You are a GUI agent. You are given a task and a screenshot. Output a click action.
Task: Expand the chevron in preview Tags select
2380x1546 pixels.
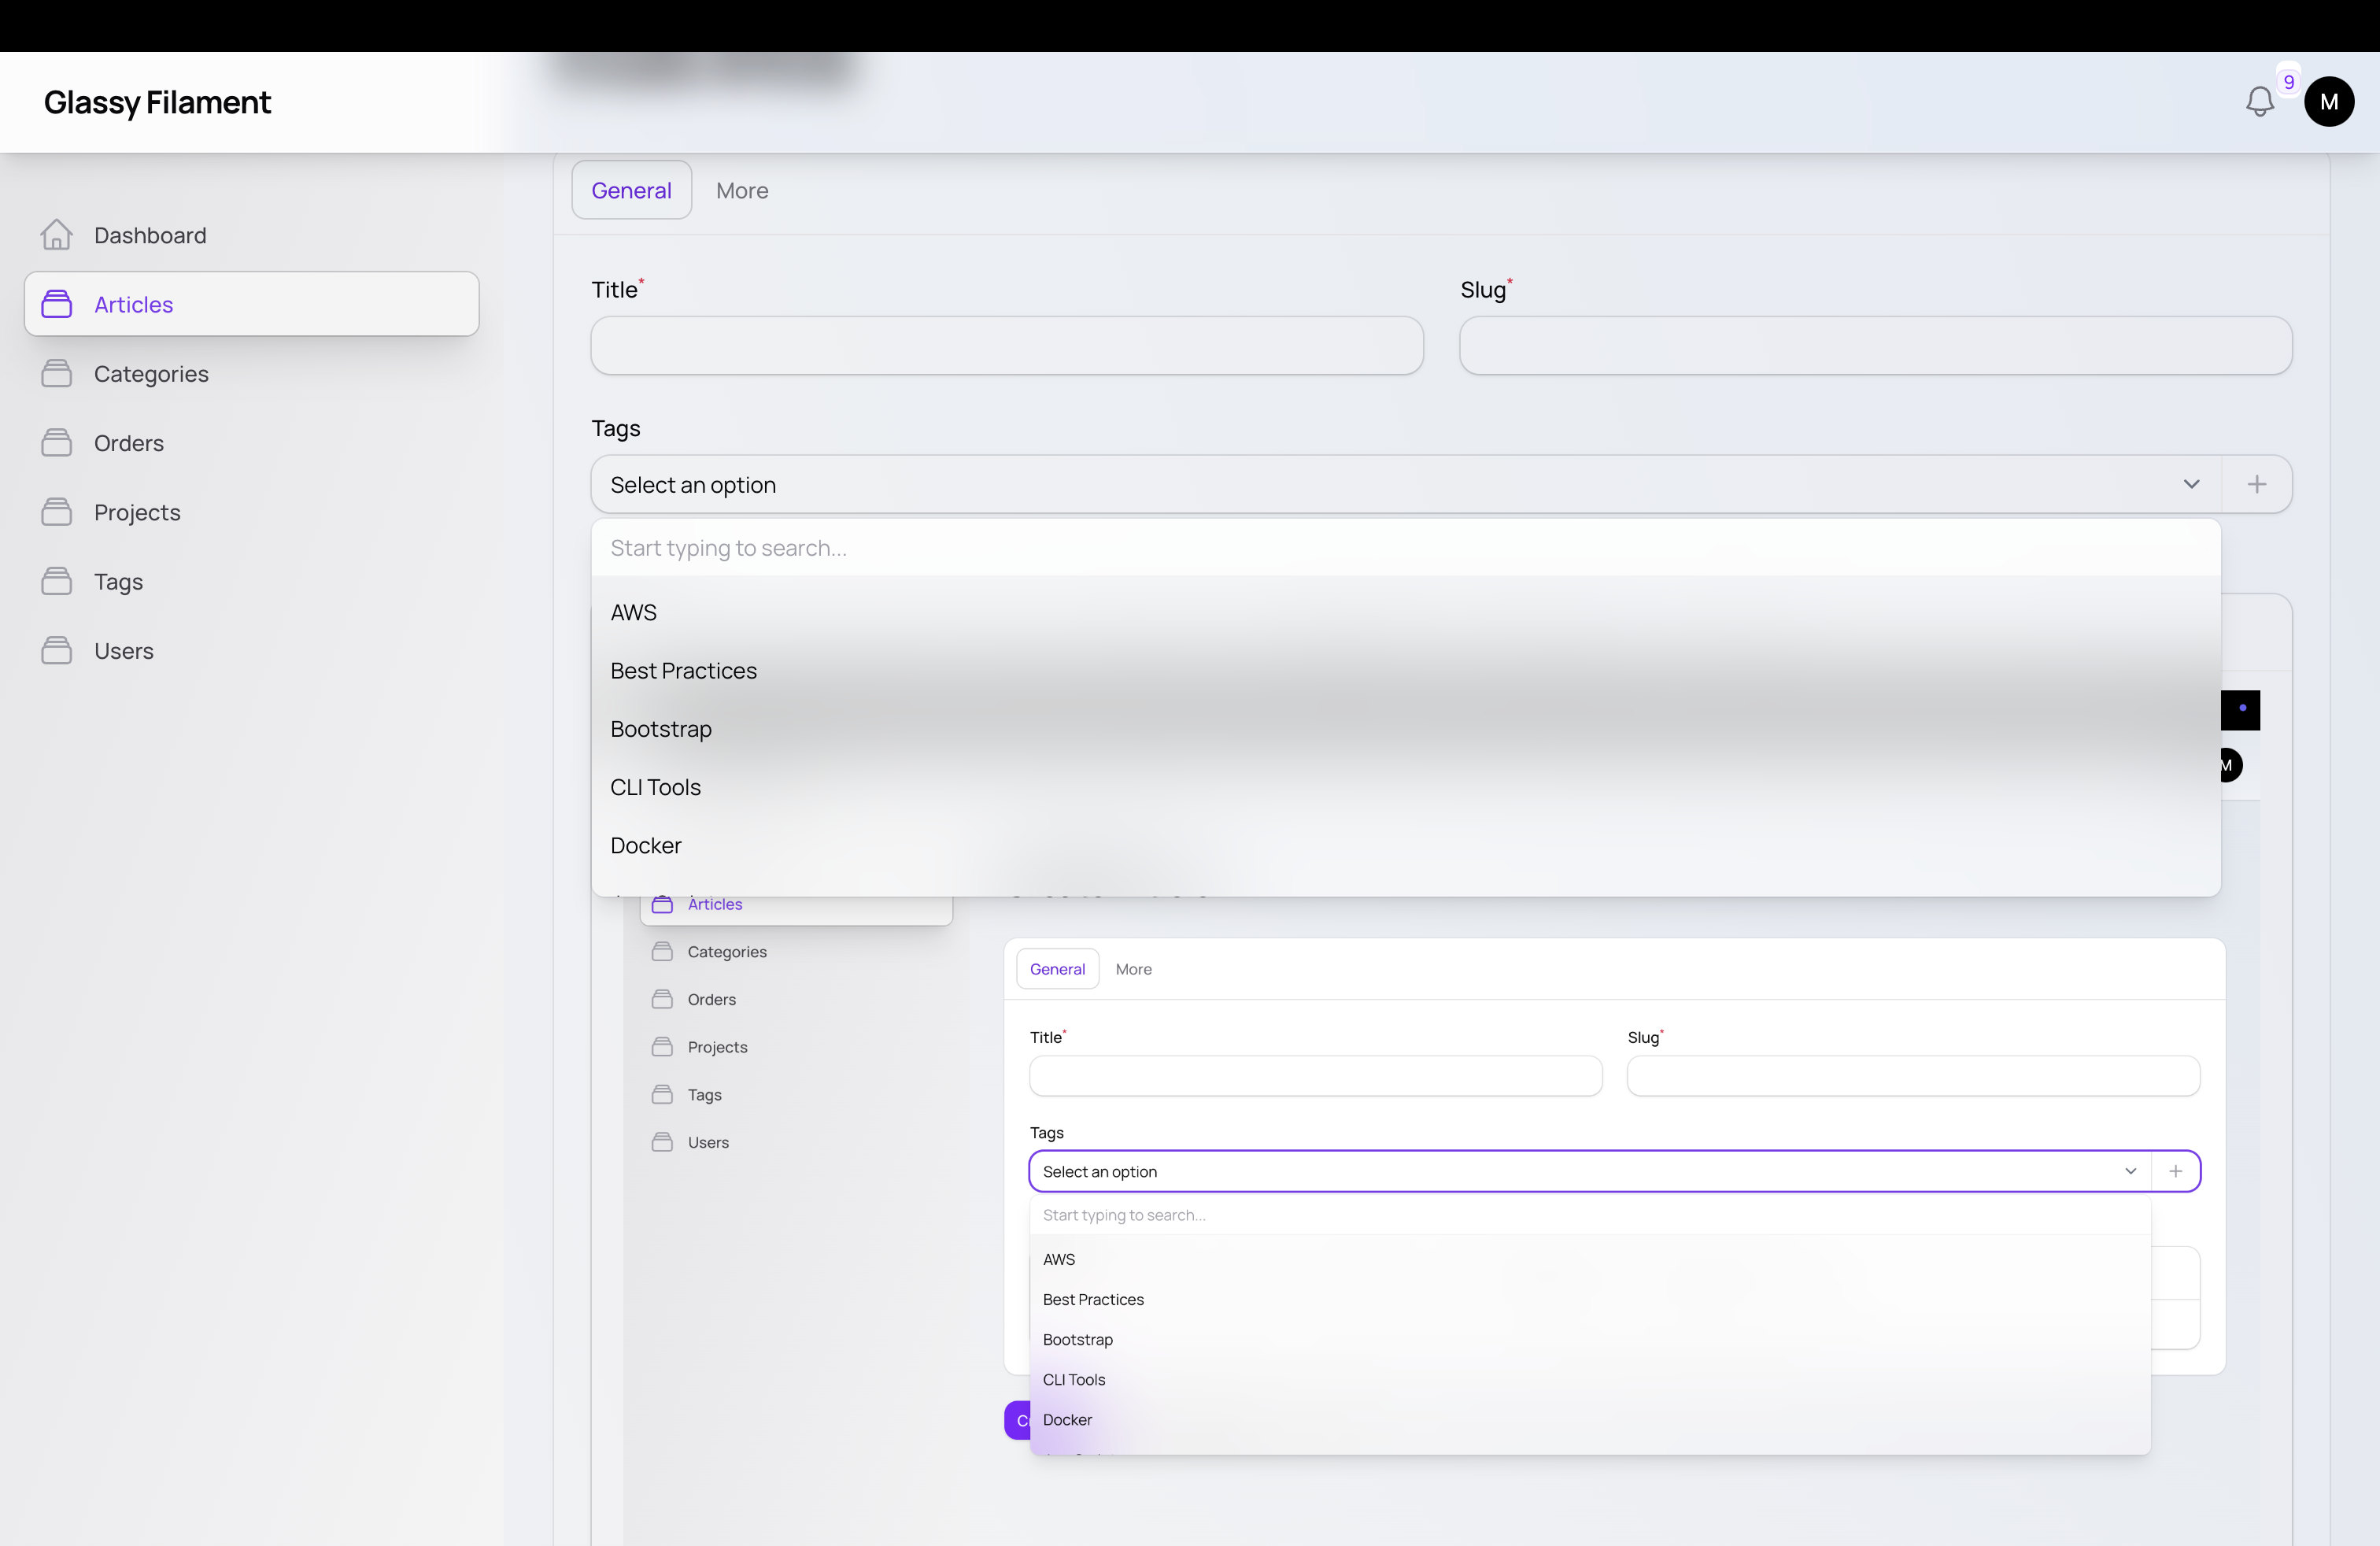[x=2131, y=1171]
